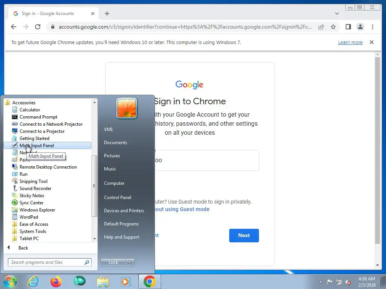Launch Sticky Notes
This screenshot has height=289, width=386.
pyautogui.click(x=32, y=195)
